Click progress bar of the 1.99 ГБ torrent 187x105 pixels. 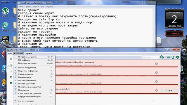coord(117,76)
